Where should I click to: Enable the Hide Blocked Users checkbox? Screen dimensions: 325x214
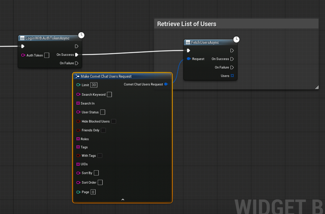[114, 121]
